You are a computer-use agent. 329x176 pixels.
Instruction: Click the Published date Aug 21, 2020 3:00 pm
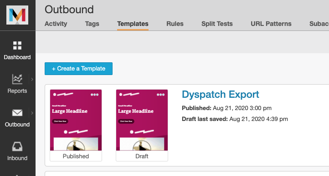click(x=242, y=108)
